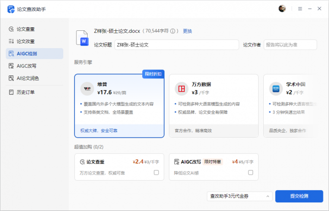Click the AIGC检测 sidebar icon

[x=12, y=54]
